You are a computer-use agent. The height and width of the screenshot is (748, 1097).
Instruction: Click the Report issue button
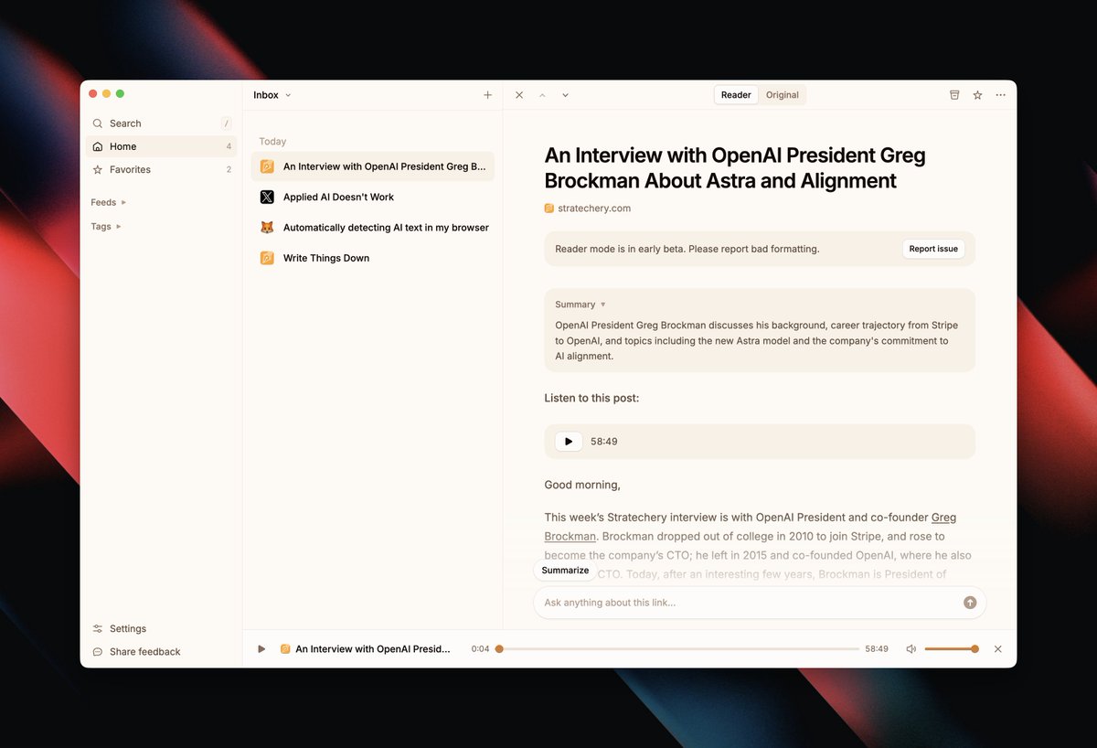(933, 249)
